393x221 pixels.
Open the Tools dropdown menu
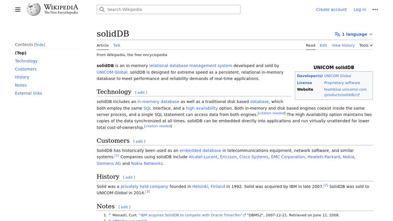366,45
